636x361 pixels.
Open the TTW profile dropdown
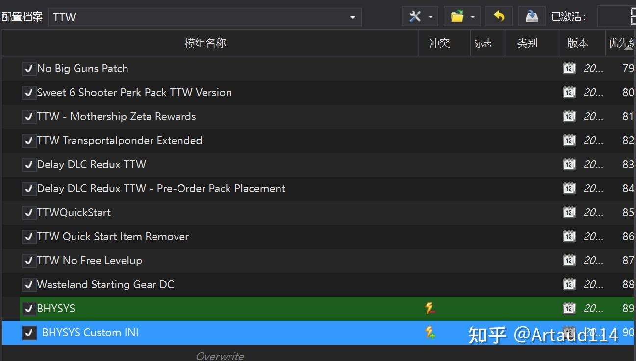[x=352, y=16]
